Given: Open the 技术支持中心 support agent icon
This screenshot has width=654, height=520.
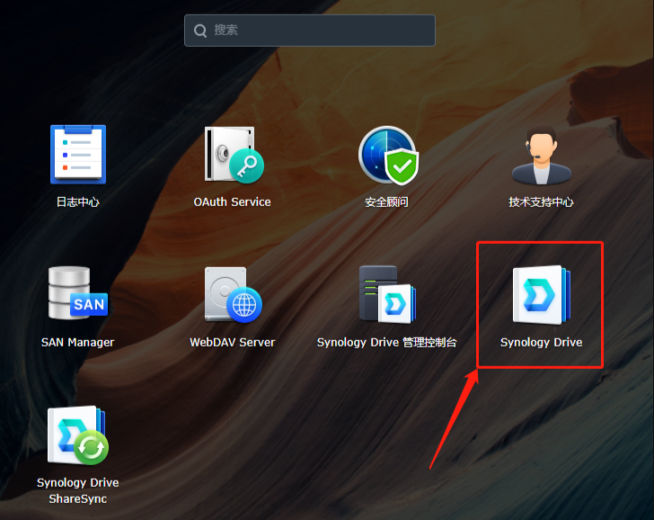Looking at the screenshot, I should 541,154.
